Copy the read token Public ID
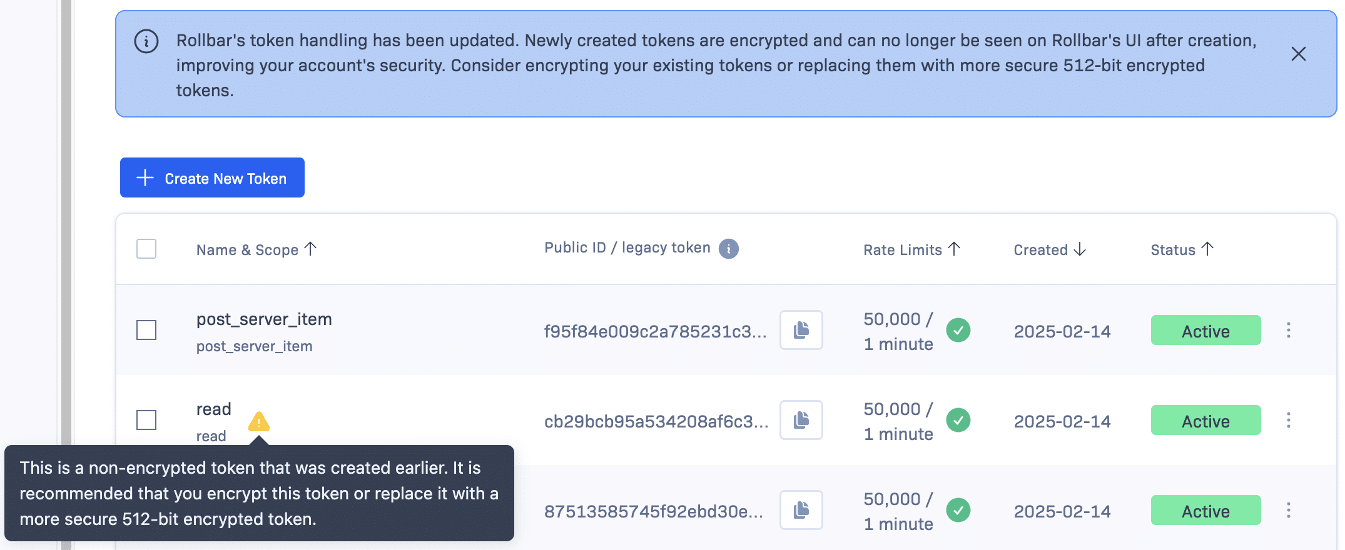Viewport: 1345px width, 550px height. click(x=801, y=420)
